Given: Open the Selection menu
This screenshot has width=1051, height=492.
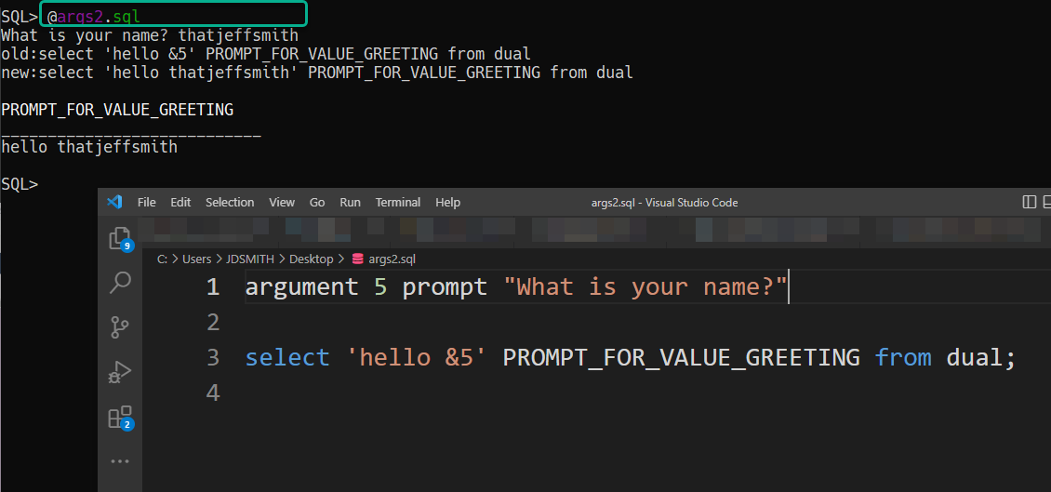Looking at the screenshot, I should click(x=230, y=202).
